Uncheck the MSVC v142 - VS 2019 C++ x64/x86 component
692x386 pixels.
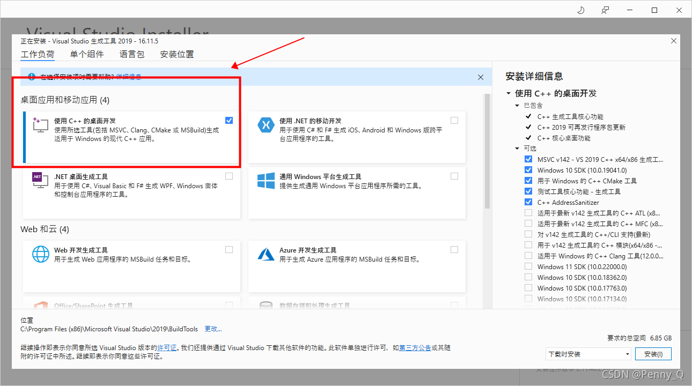[528, 159]
